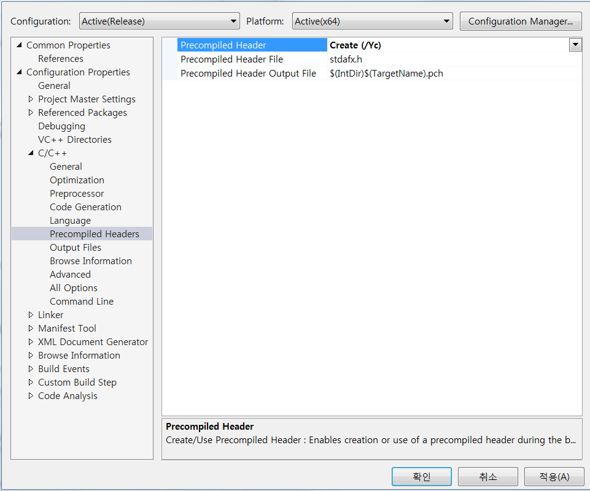Click the 확인 (OK) button
The image size is (590, 491).
[x=421, y=477]
